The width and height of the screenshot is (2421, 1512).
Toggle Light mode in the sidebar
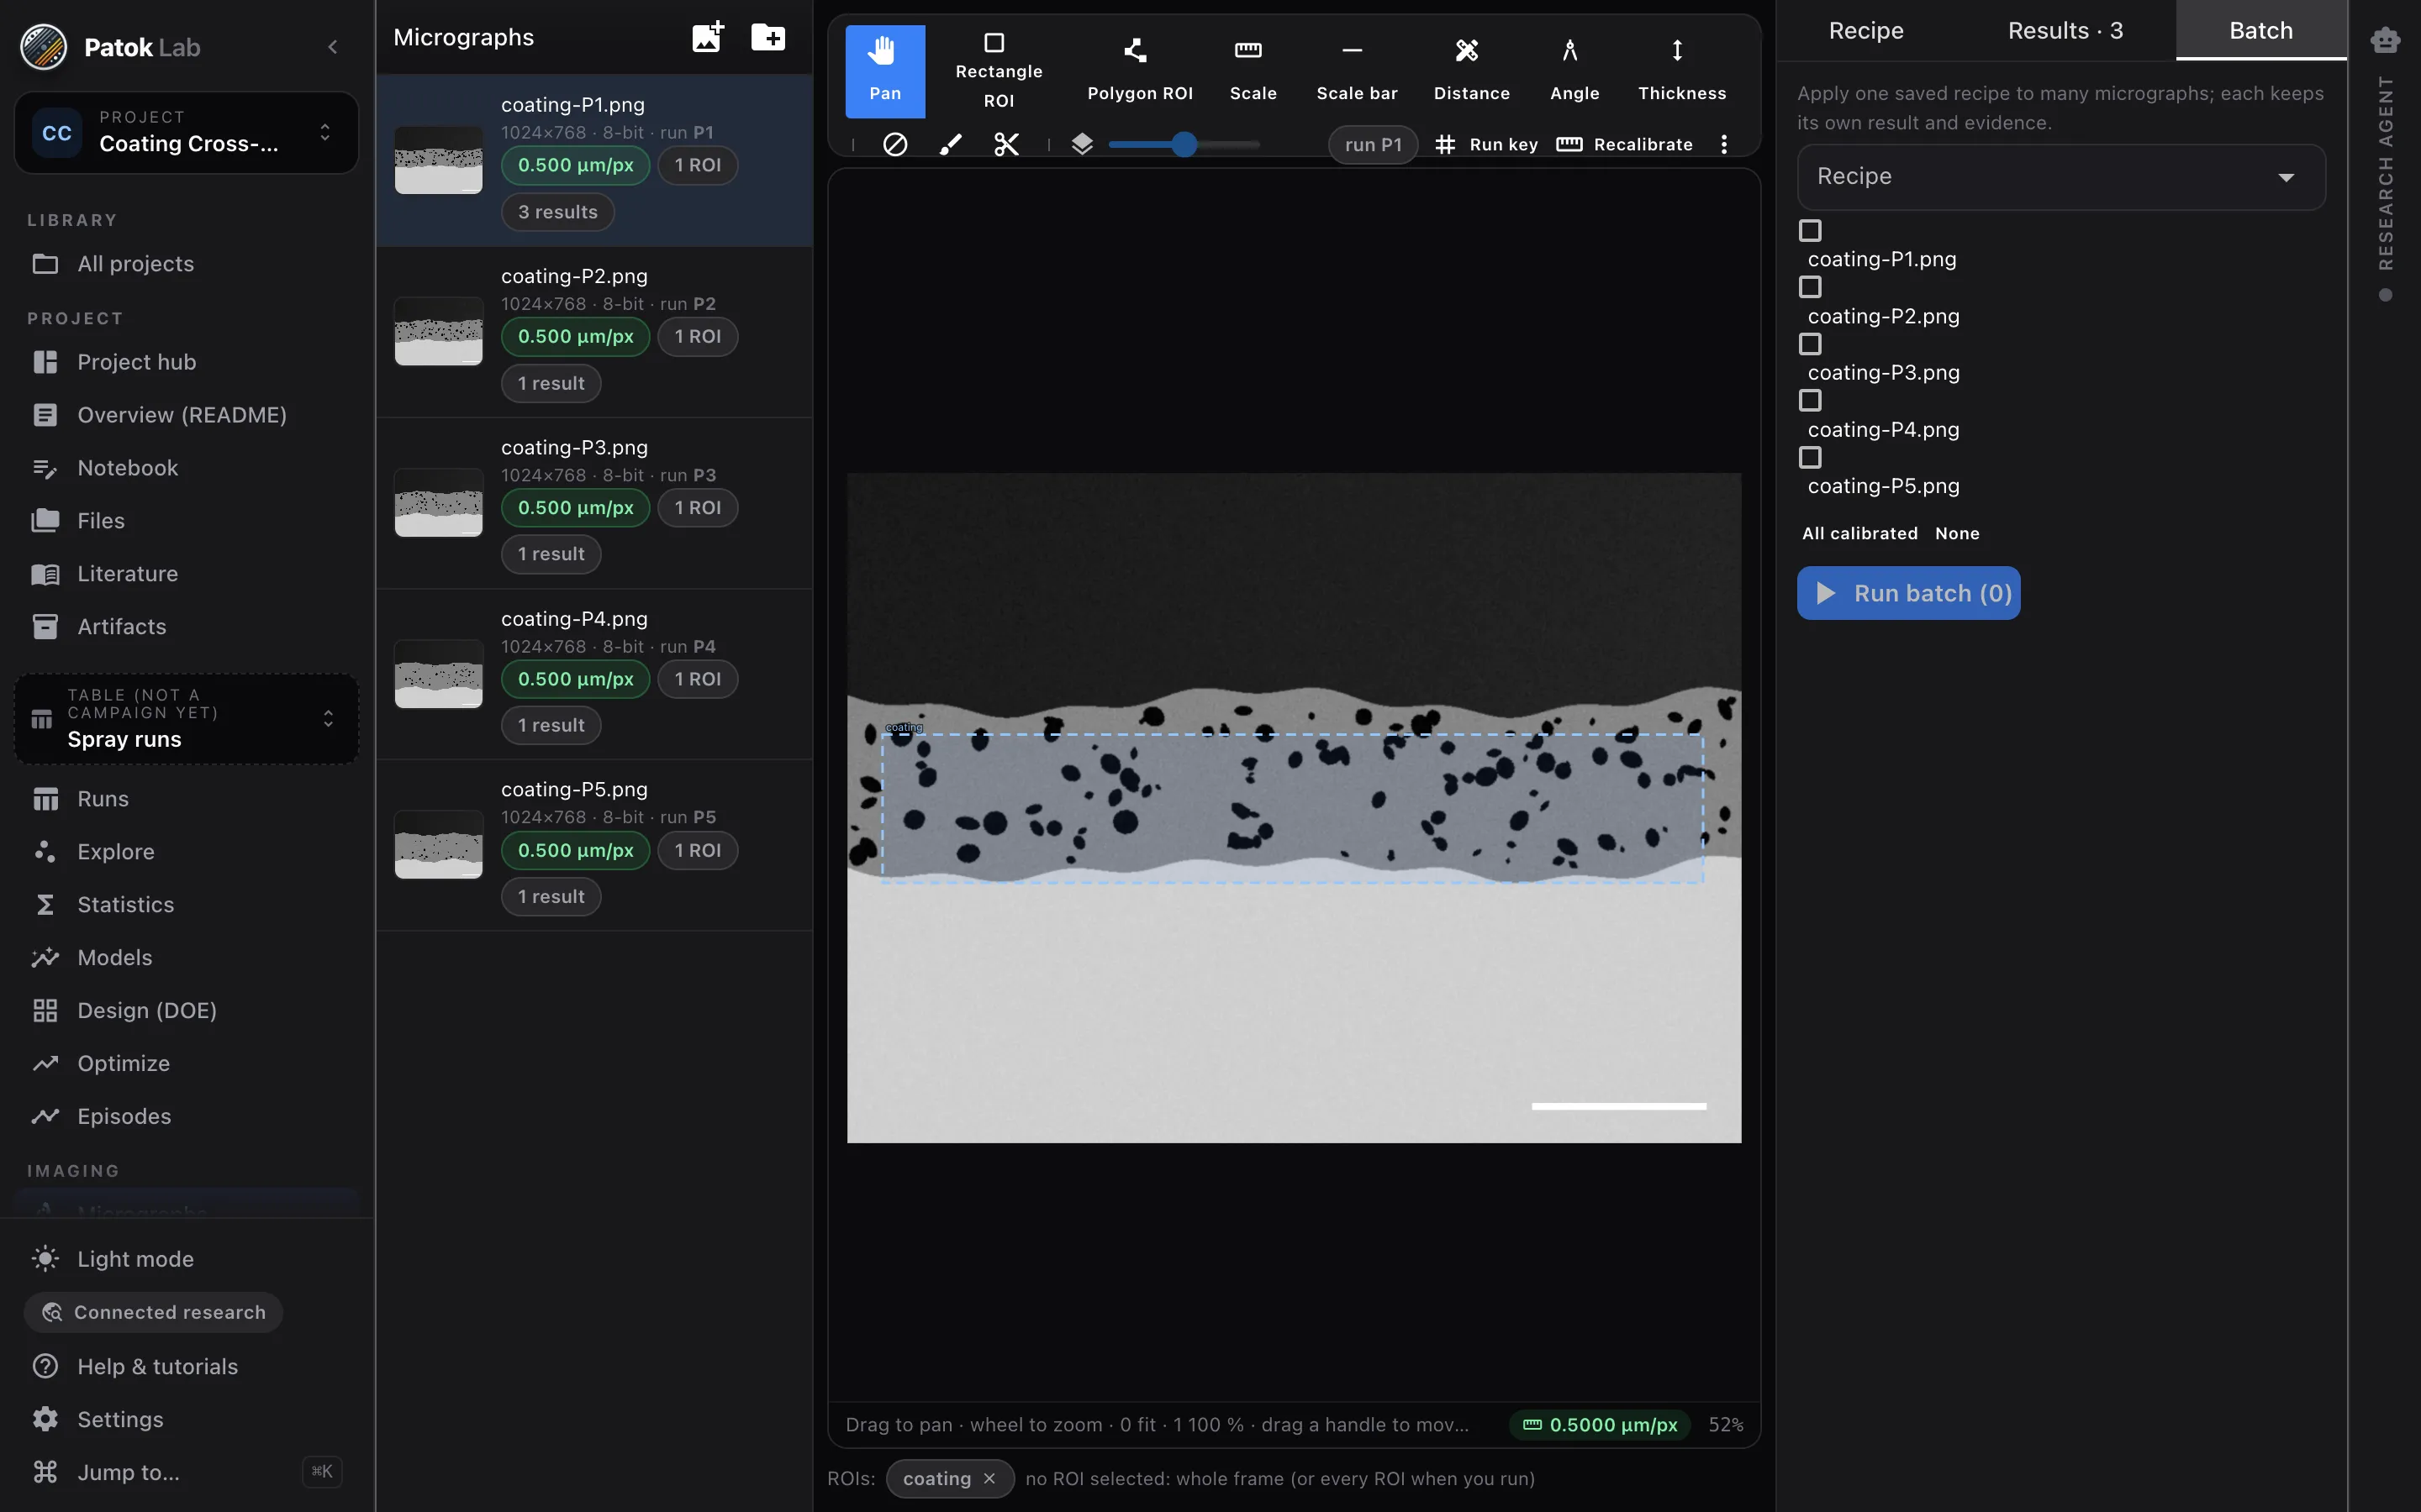(186, 1259)
